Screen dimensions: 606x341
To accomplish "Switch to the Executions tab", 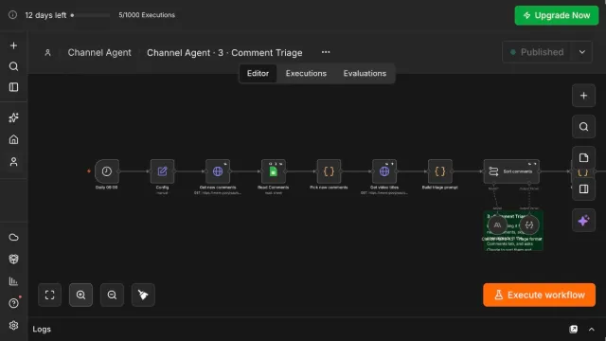I will click(306, 74).
